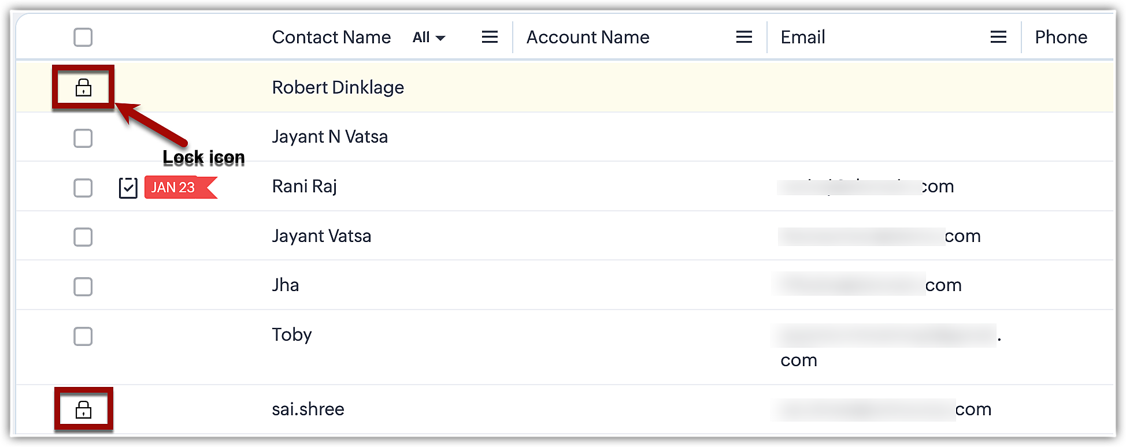
Task: Open the sai.shree contact record
Action: click(308, 409)
